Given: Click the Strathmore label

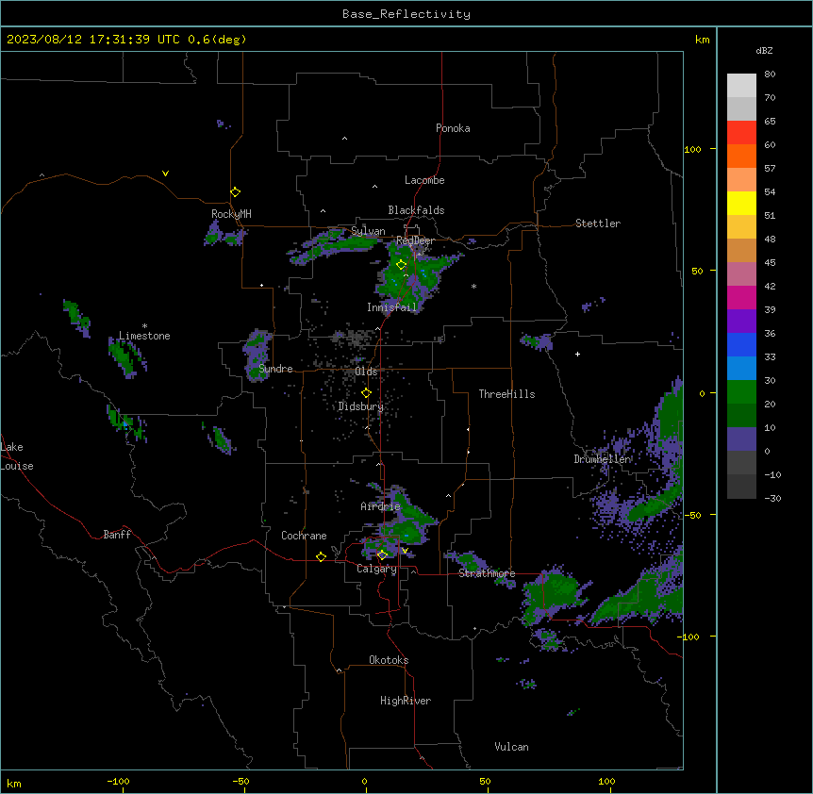Looking at the screenshot, I should click(487, 573).
